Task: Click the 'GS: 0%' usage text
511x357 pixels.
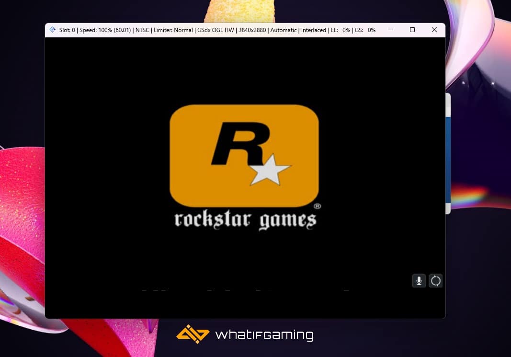Action: 365,30
